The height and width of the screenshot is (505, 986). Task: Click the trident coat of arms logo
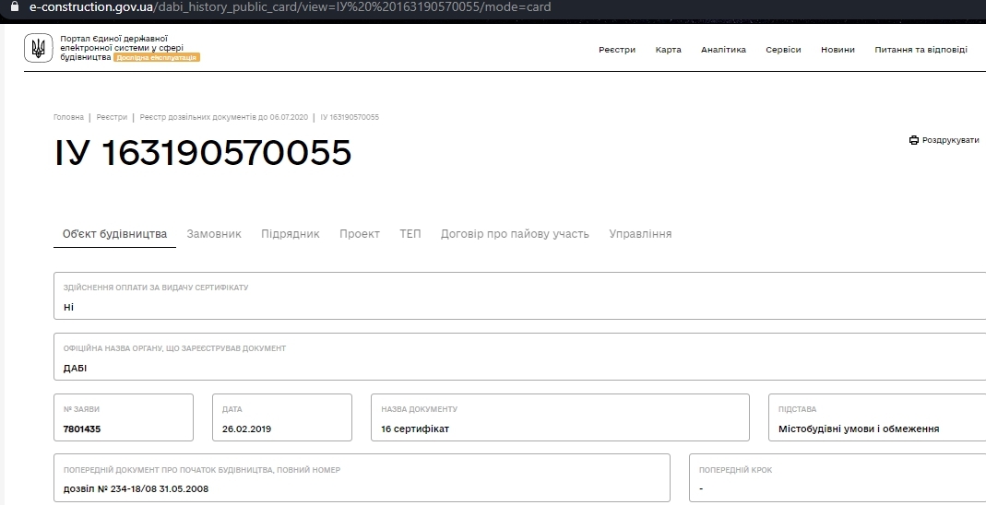pyautogui.click(x=39, y=48)
